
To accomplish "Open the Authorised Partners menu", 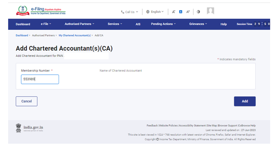I will [x=79, y=24].
